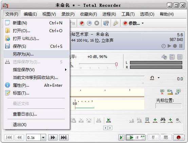The width and height of the screenshot is (188, 143).
Task: Click the play selection button
Action: (x=121, y=137)
